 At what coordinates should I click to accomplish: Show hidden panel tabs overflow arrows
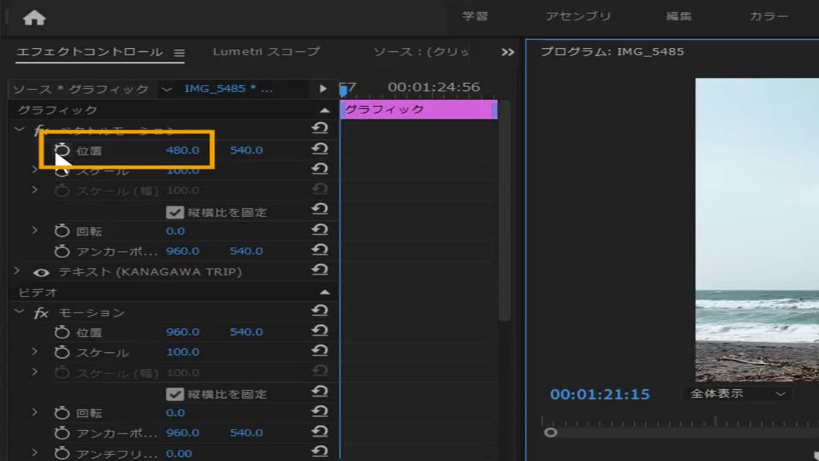coord(508,52)
